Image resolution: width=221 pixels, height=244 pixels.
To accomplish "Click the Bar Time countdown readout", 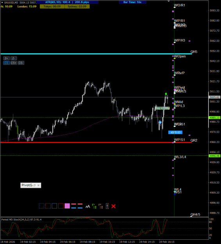I will pos(132,2).
